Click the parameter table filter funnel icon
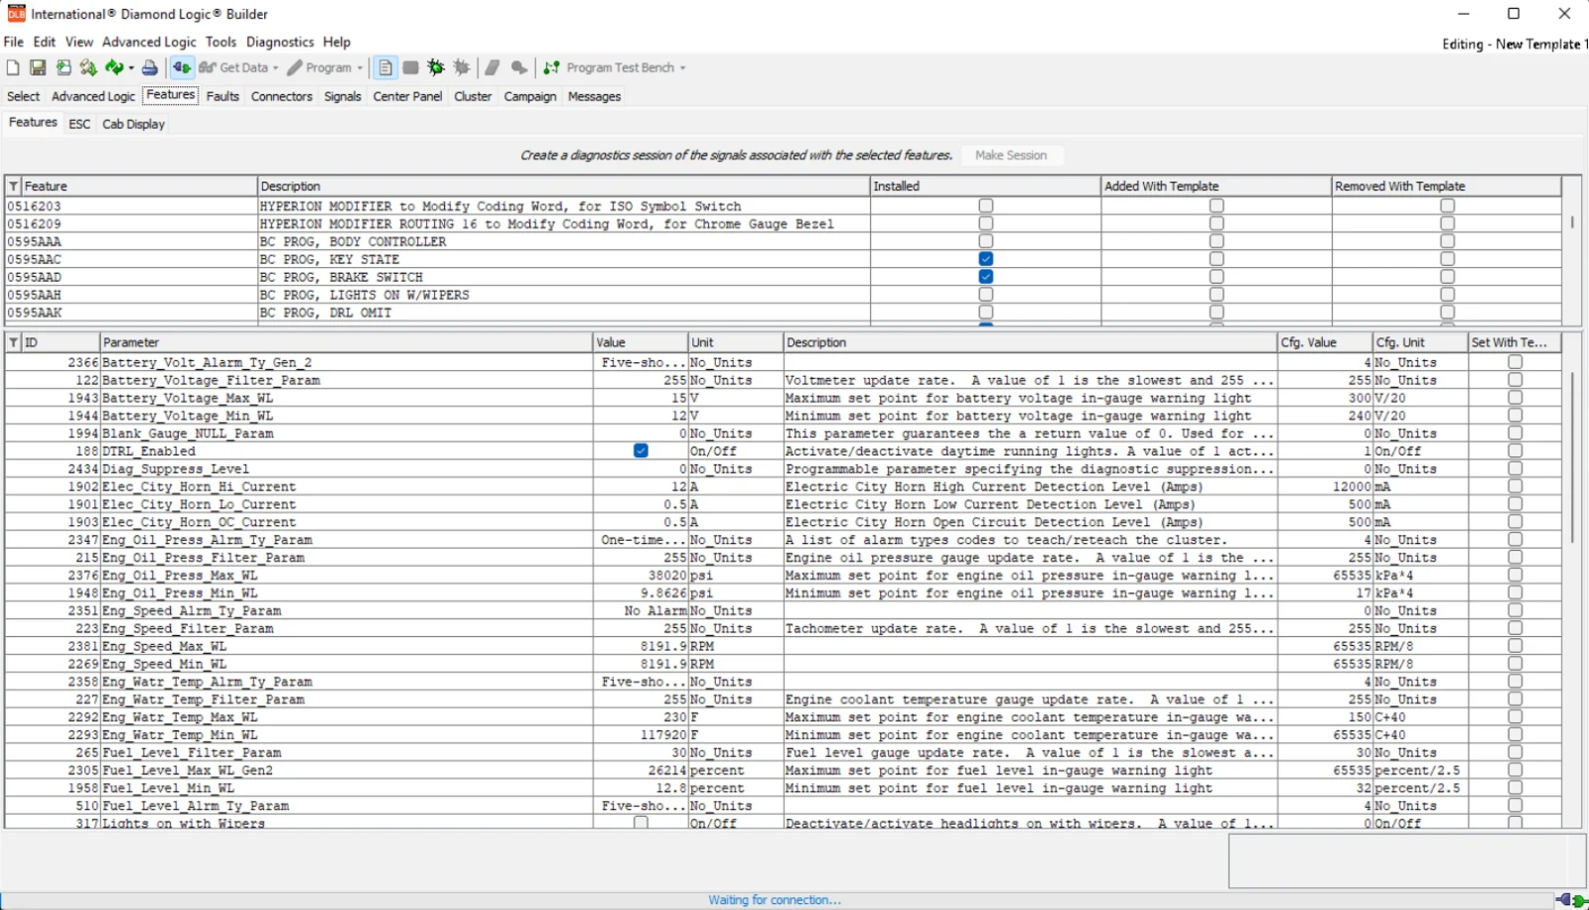Screen dimensions: 1589x910 pos(13,342)
